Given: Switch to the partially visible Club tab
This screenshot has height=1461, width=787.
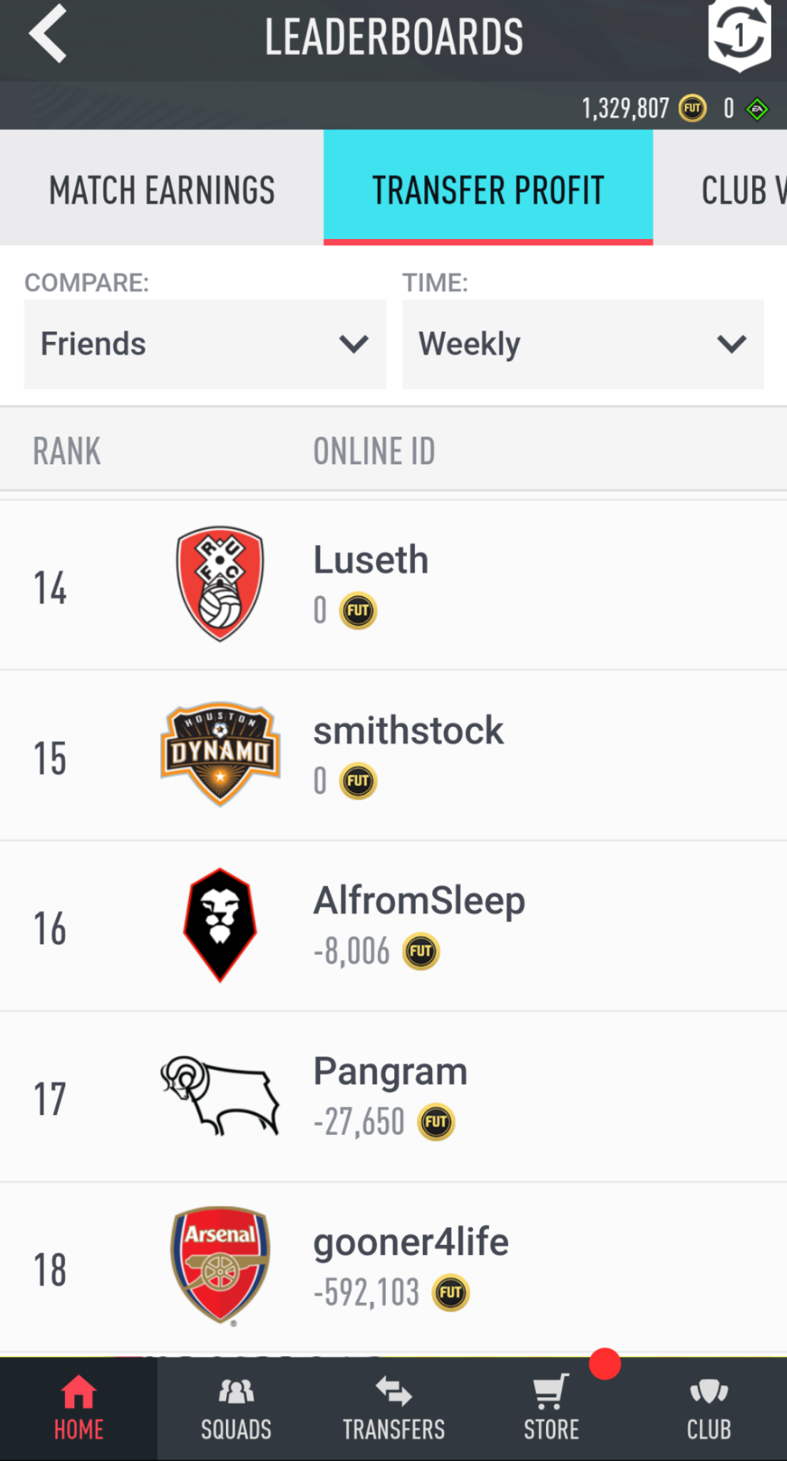Looking at the screenshot, I should pyautogui.click(x=741, y=190).
